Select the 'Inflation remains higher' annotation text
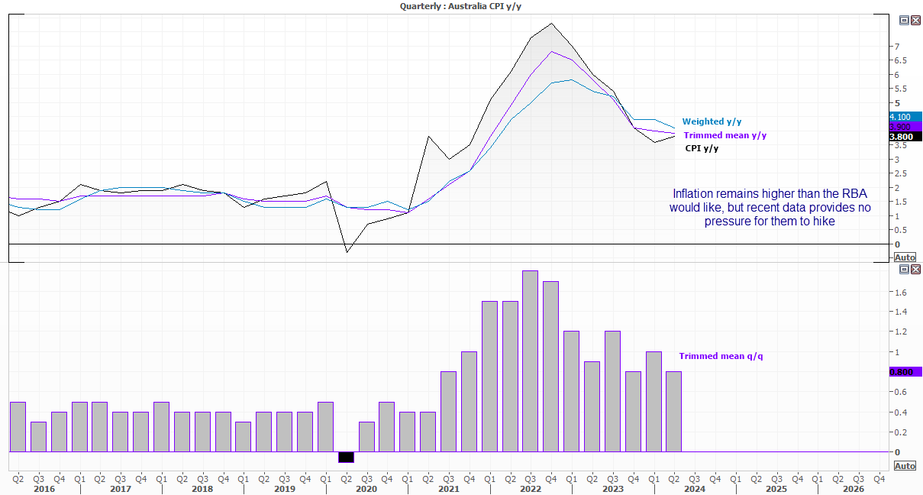The height and width of the screenshot is (495, 923). (770, 208)
